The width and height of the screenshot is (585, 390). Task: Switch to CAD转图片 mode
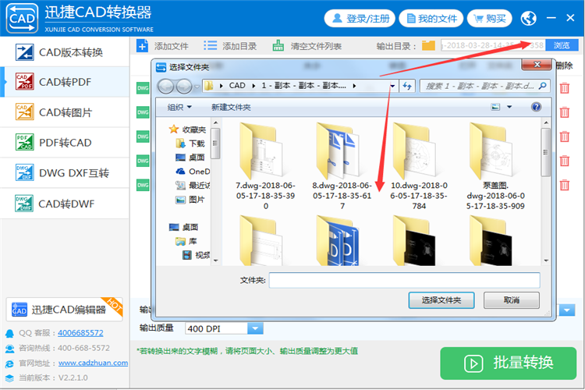coord(65,112)
